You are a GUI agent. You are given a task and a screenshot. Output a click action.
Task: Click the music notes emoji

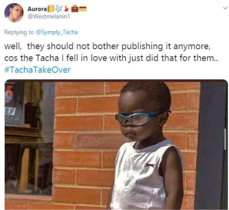tap(59, 9)
